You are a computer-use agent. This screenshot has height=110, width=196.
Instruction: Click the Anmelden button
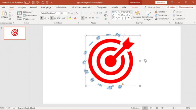(x=161, y=2)
